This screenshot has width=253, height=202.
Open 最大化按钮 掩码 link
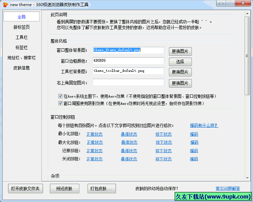pyautogui.click(x=194, y=142)
